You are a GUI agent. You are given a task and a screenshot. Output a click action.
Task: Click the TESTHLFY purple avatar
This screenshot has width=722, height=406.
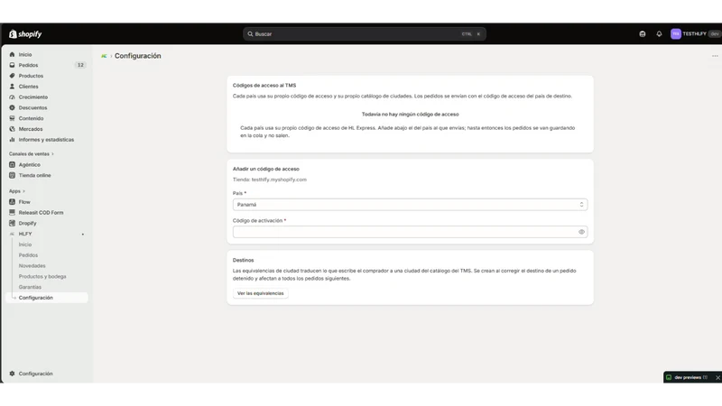pos(675,34)
